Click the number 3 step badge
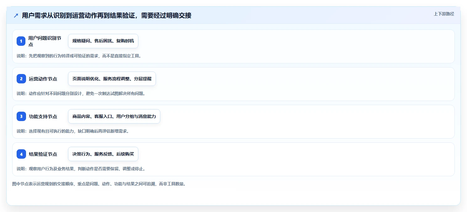The image size is (467, 212). [x=21, y=116]
